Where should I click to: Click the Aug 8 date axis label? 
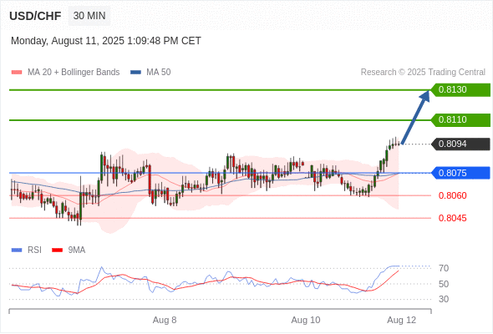pyautogui.click(x=165, y=320)
